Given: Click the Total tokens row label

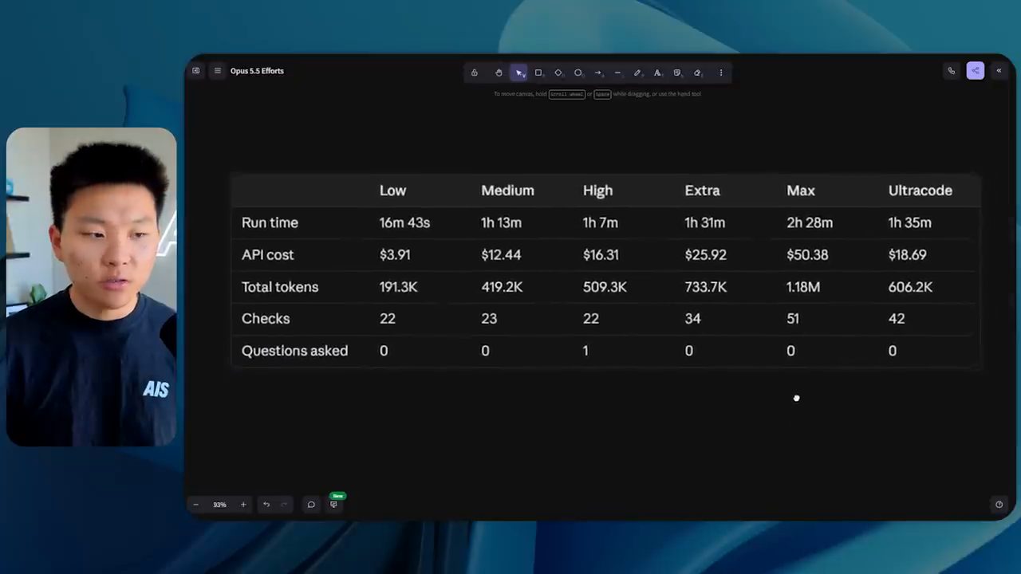Looking at the screenshot, I should point(280,287).
